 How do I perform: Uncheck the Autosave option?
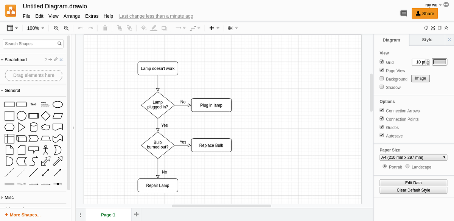382,135
